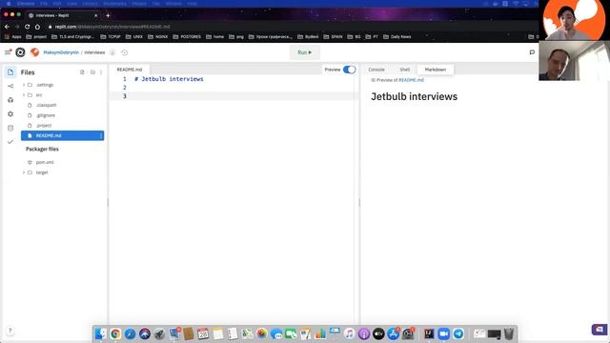Click the interviews repl name

(94, 52)
